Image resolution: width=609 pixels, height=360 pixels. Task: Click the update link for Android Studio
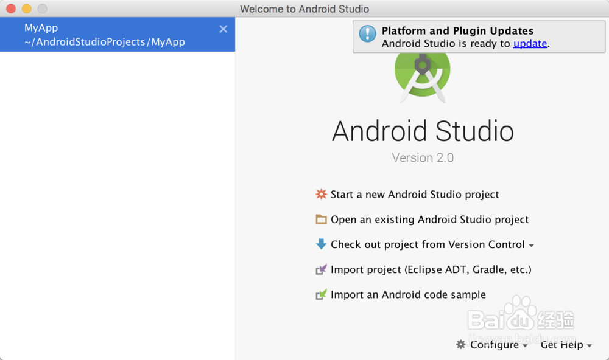pyautogui.click(x=530, y=43)
